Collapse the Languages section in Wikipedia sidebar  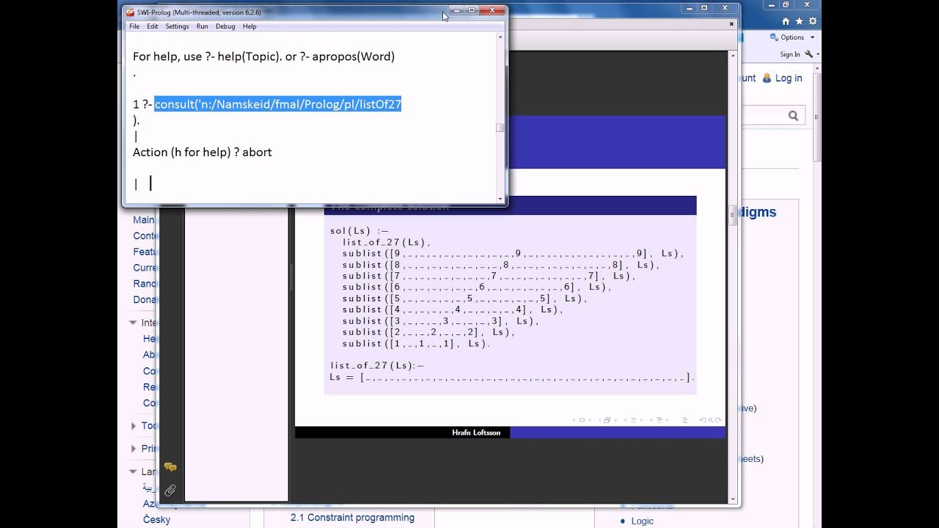click(133, 472)
